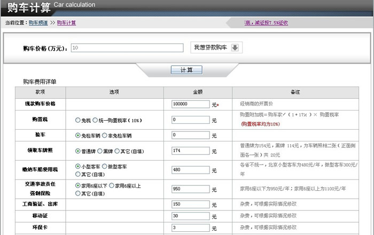Select 家用6座以上 insurance option
The image size is (374, 235).
click(112, 185)
